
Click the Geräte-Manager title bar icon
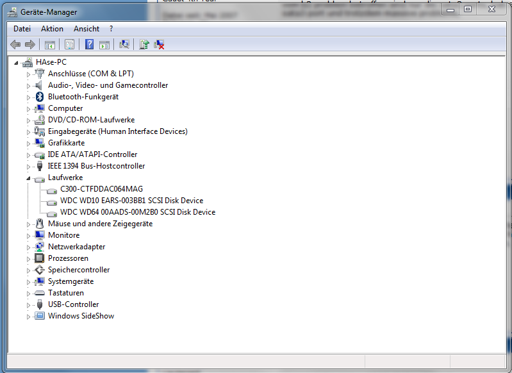tap(12, 12)
